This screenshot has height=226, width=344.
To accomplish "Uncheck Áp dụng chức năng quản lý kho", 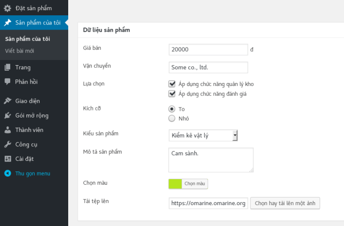I will (172, 84).
